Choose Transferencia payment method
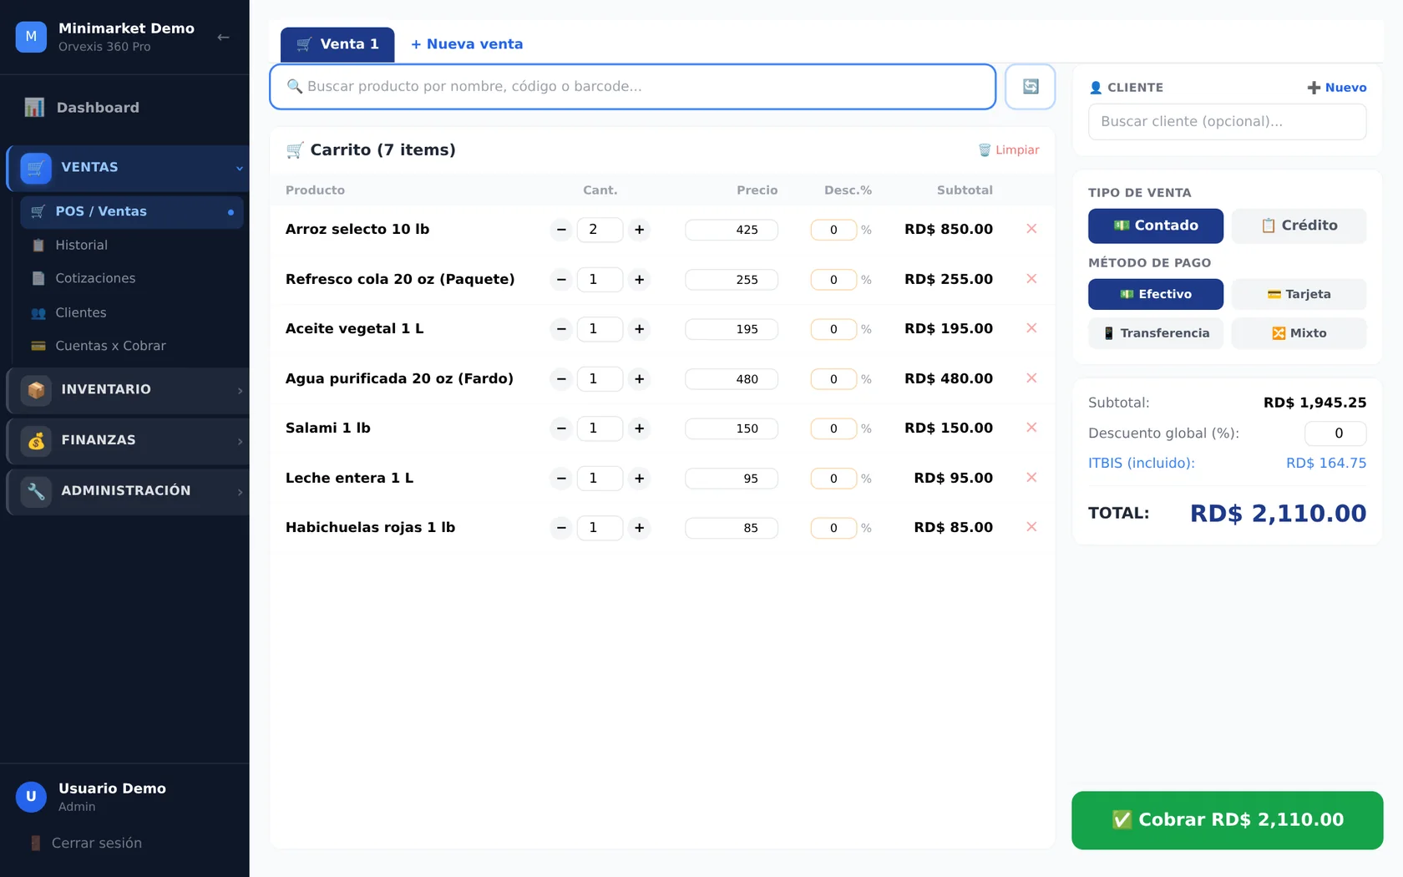 click(1156, 333)
